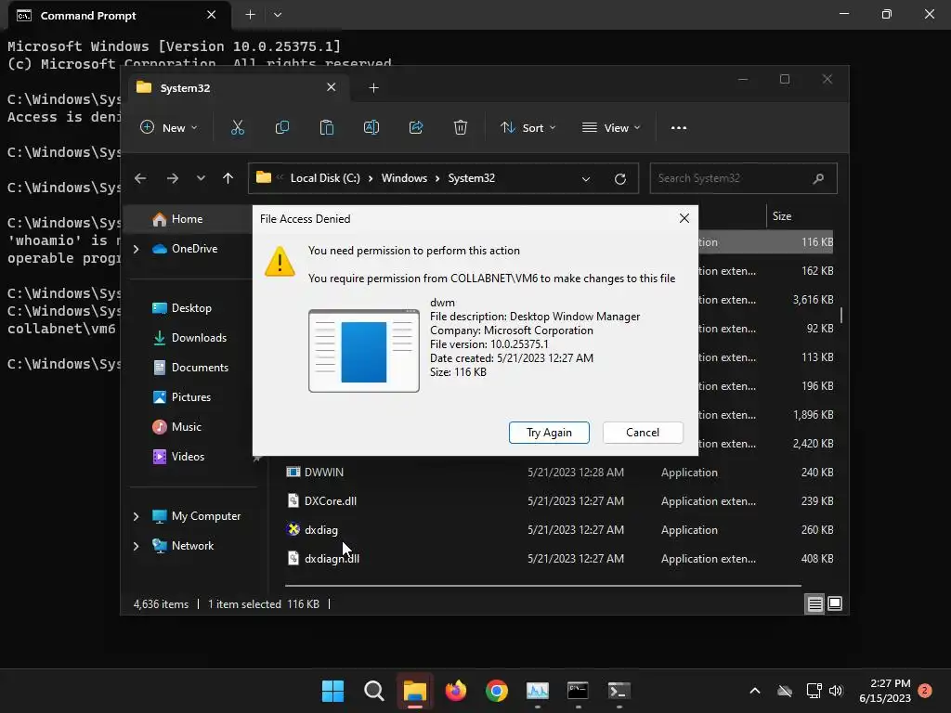Switch to Details view icon in status bar
Screen dimensions: 951x713
(x=814, y=603)
